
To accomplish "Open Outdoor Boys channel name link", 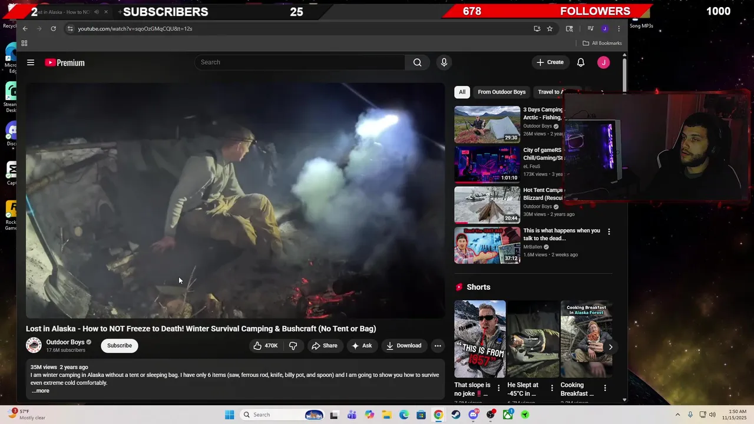I will (65, 342).
